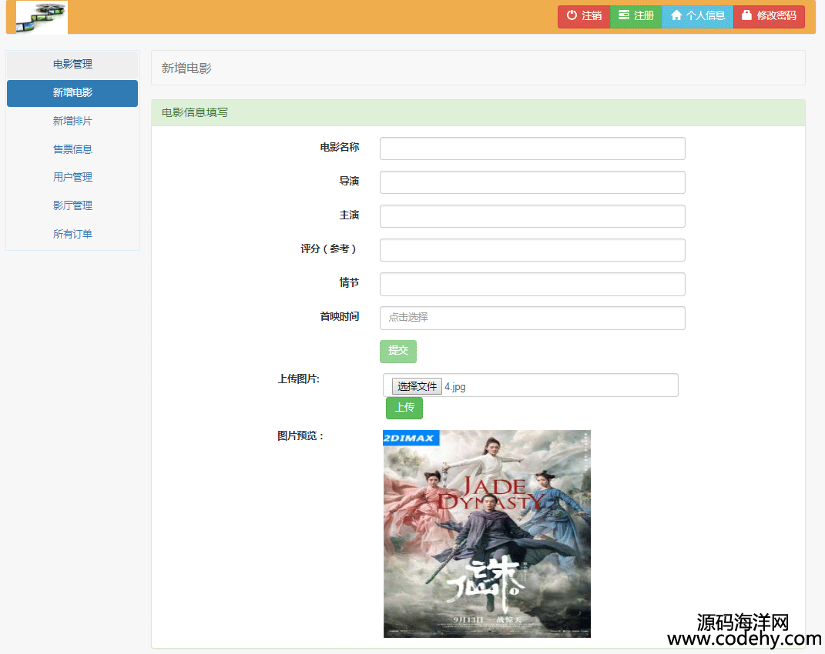Open 个人信息 profile button text

pos(706,15)
